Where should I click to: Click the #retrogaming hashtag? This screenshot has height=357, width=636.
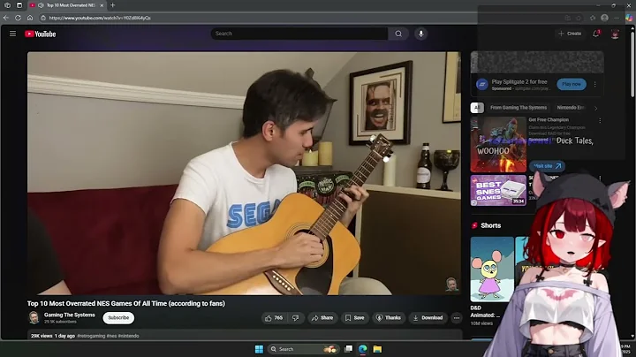click(x=91, y=336)
